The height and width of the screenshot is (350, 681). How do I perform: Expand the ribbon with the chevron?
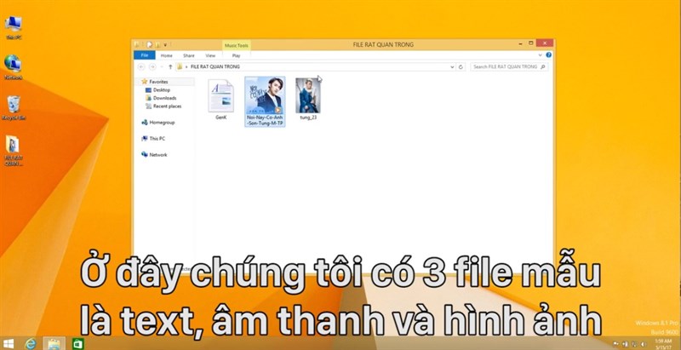click(x=541, y=55)
